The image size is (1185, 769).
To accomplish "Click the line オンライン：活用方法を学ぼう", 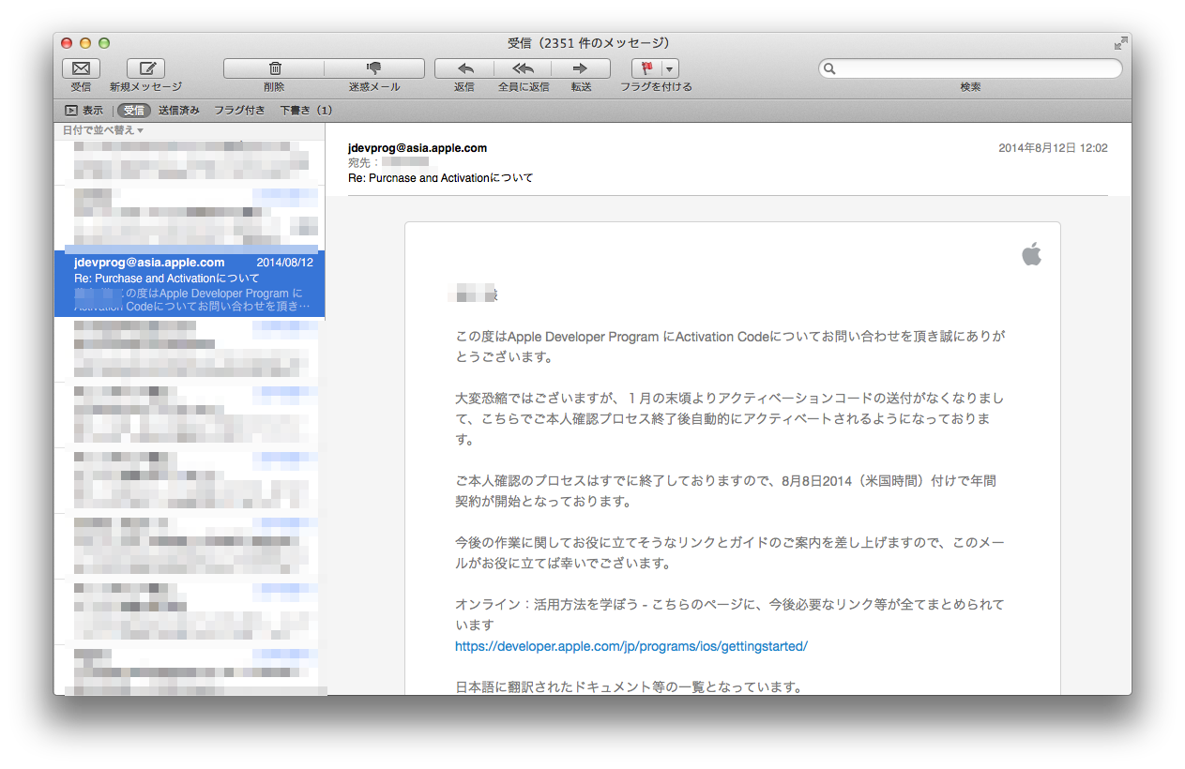I will (729, 614).
